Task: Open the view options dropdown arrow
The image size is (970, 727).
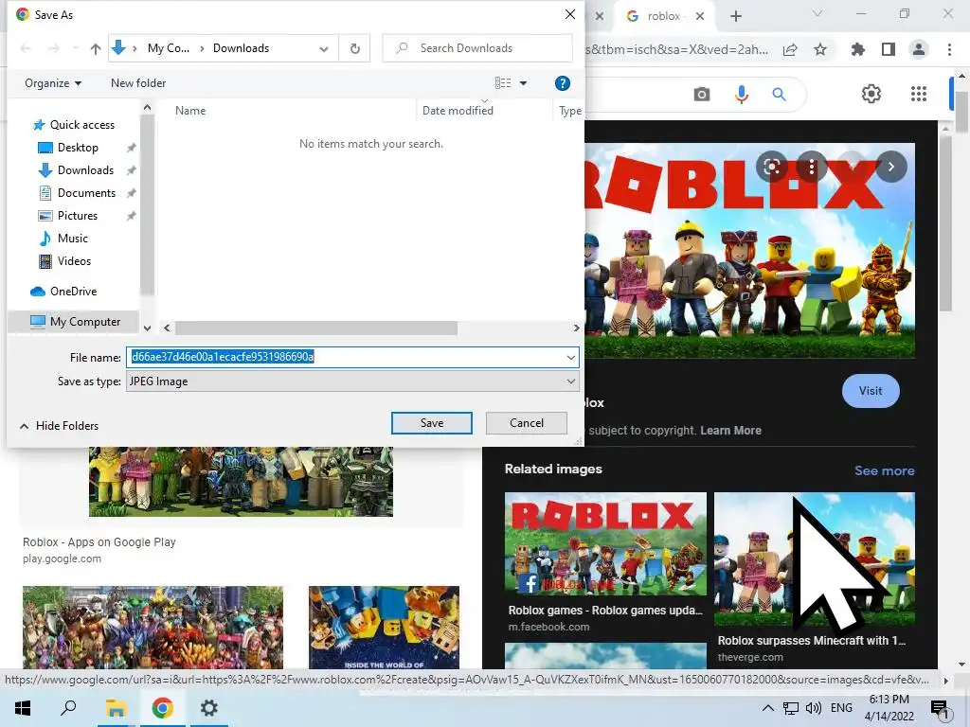Action: click(523, 83)
